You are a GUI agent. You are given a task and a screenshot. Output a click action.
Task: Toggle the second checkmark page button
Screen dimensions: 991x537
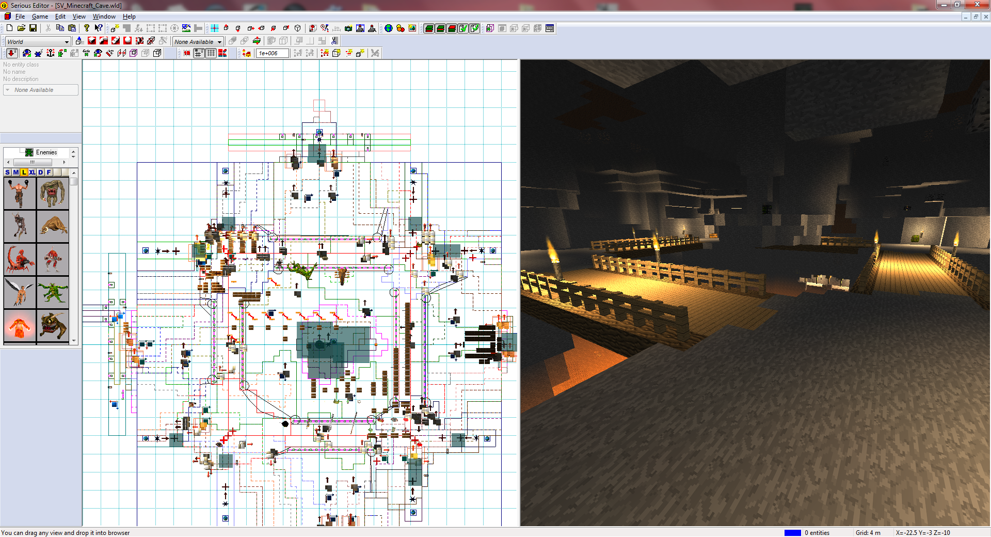coord(474,28)
